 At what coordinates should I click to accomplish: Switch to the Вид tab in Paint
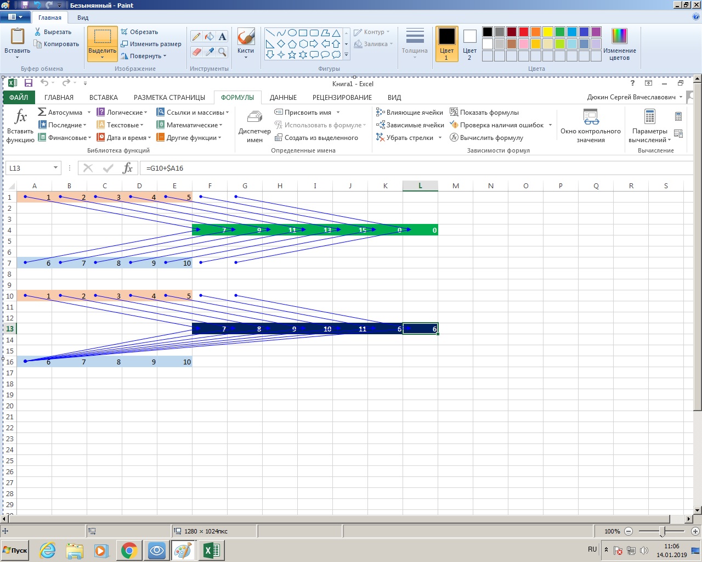tap(83, 18)
